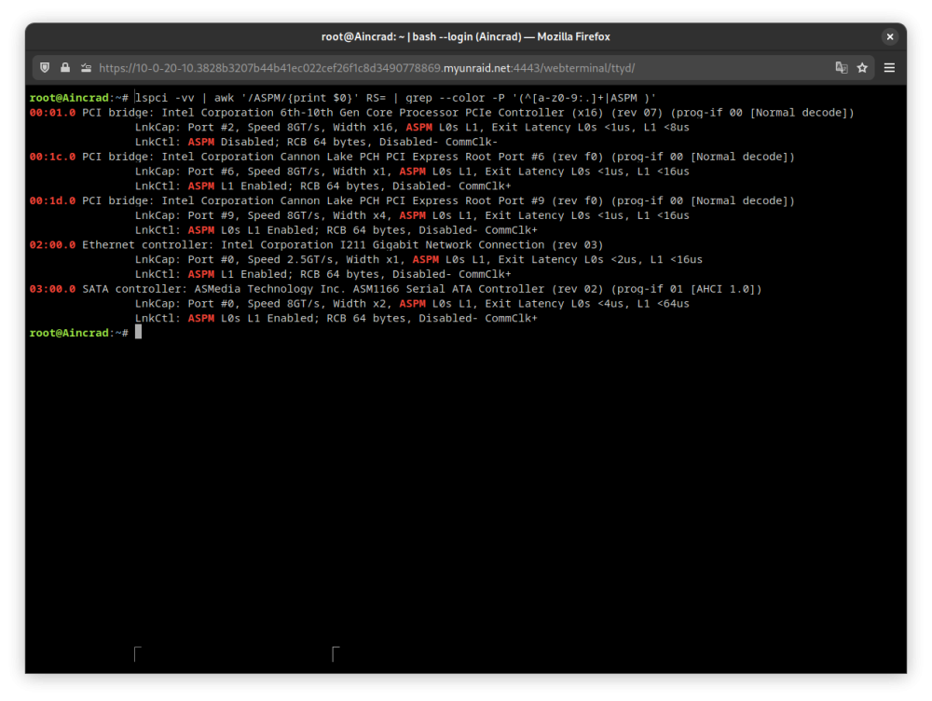
Task: Click the 00:01.0 PCI bridge line
Action: pos(442,113)
